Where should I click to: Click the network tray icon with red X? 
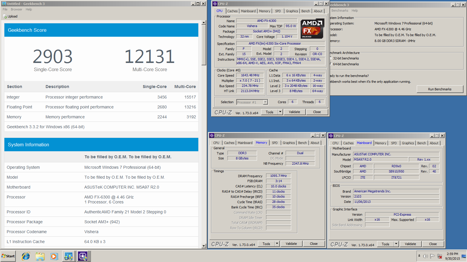tap(440, 256)
